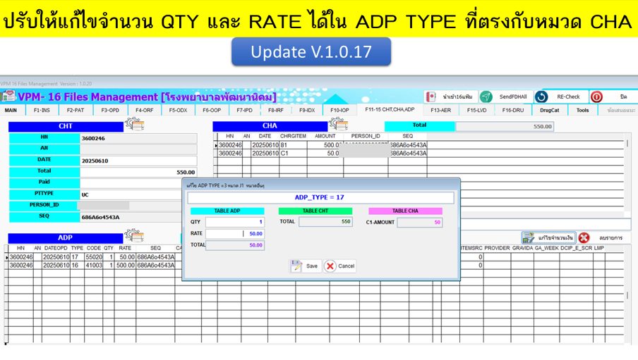The width and height of the screenshot is (638, 360).
Task: Click the CHT Total field 550.00
Action: 138,172
